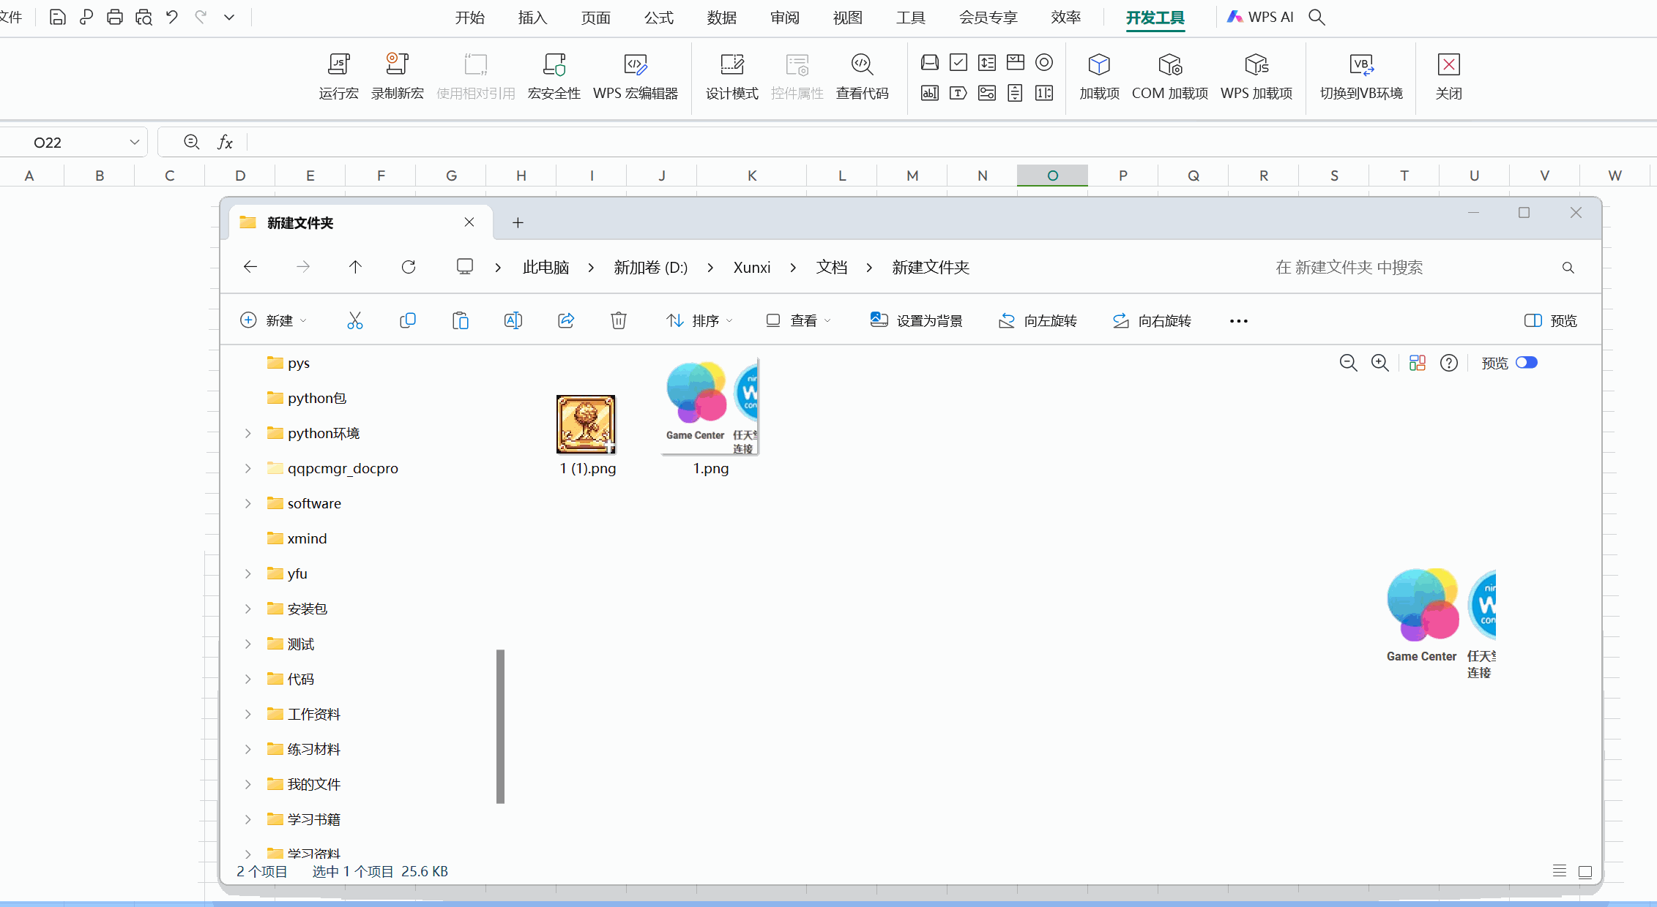Open the WPS 宏编辑器
The height and width of the screenshot is (907, 1657).
tap(635, 75)
